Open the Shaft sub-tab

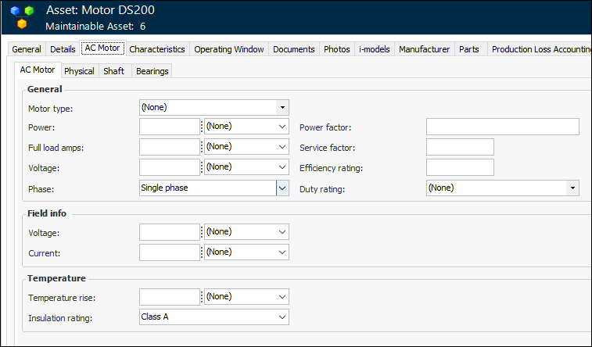point(114,71)
